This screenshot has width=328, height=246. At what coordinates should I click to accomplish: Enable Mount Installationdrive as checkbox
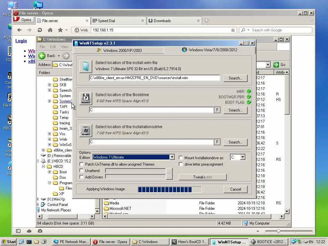[181, 158]
